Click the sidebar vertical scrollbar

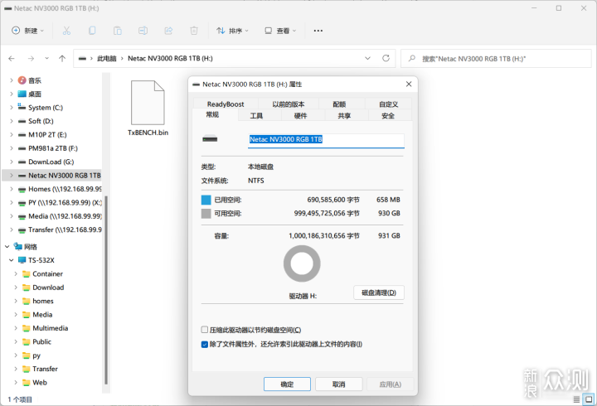point(106,289)
